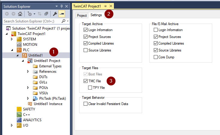This screenshot has width=220, height=135.
Task: Close the TwinCAT Project1 document tab
Action: click(111, 6)
